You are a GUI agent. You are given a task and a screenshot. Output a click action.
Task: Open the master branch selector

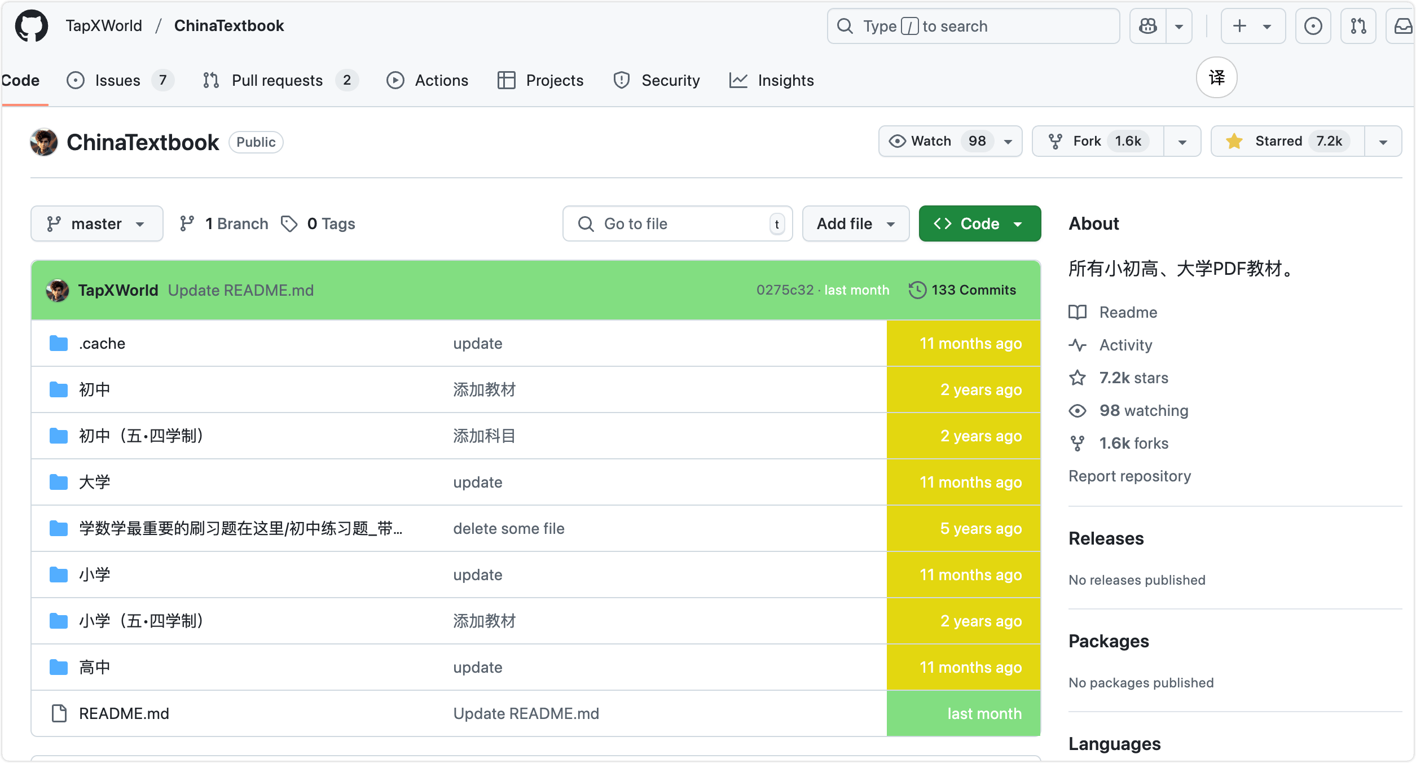coord(97,223)
